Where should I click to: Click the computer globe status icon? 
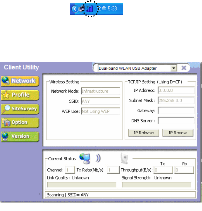pos(85,159)
